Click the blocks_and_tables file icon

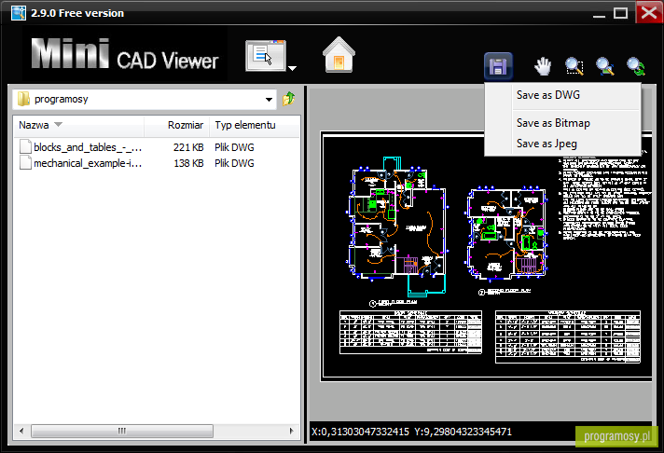[x=25, y=147]
